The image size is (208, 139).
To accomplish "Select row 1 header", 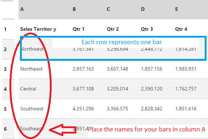I will 8,29.
